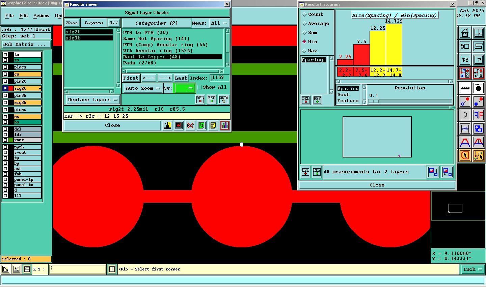
Task: Click the net selection pointer icon
Action: click(x=479, y=155)
